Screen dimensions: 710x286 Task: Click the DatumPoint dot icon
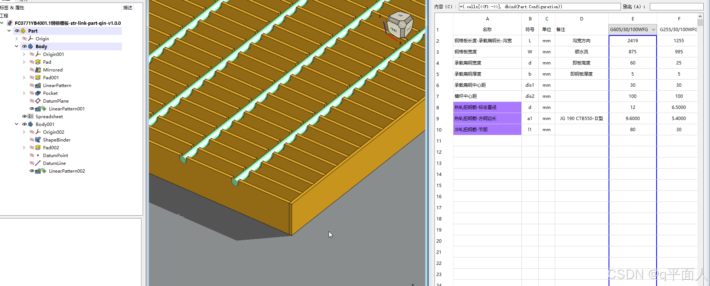click(x=38, y=155)
